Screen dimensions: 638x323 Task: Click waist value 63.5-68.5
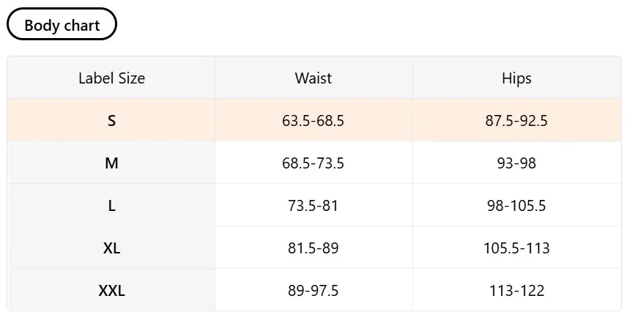[313, 120]
